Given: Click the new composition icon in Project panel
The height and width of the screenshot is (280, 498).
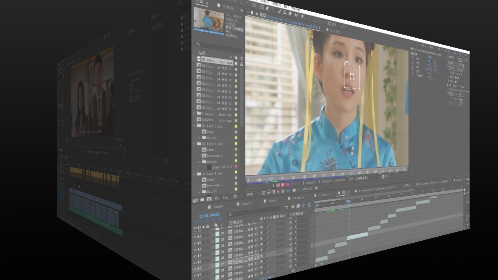Looking at the screenshot, I should 209,199.
